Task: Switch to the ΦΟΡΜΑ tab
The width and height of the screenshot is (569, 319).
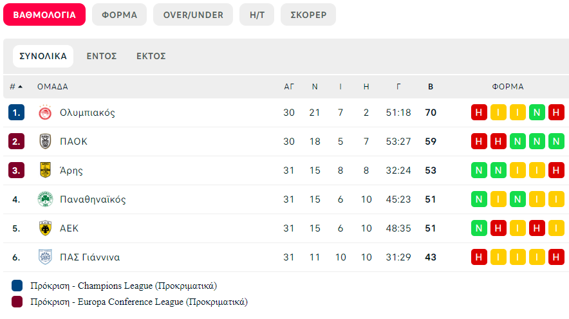Action: click(x=119, y=15)
